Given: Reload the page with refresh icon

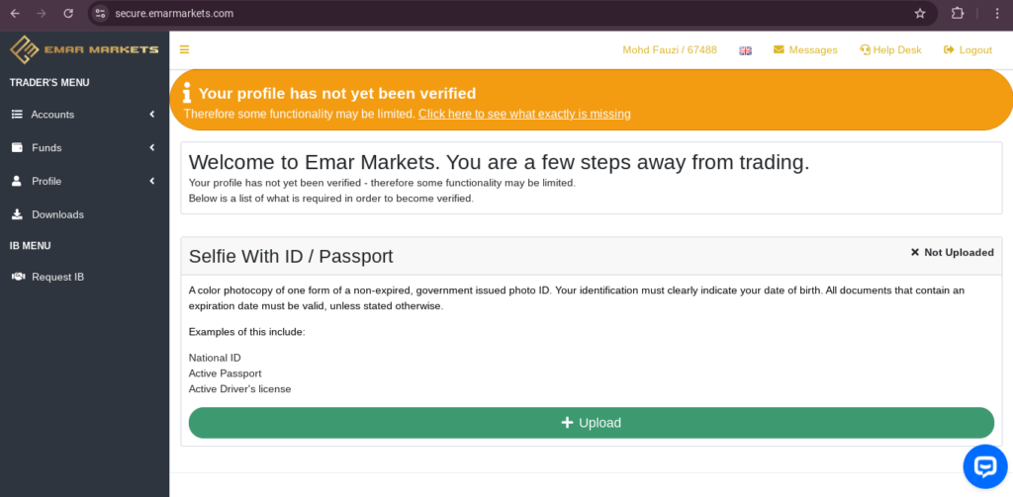Looking at the screenshot, I should point(68,13).
